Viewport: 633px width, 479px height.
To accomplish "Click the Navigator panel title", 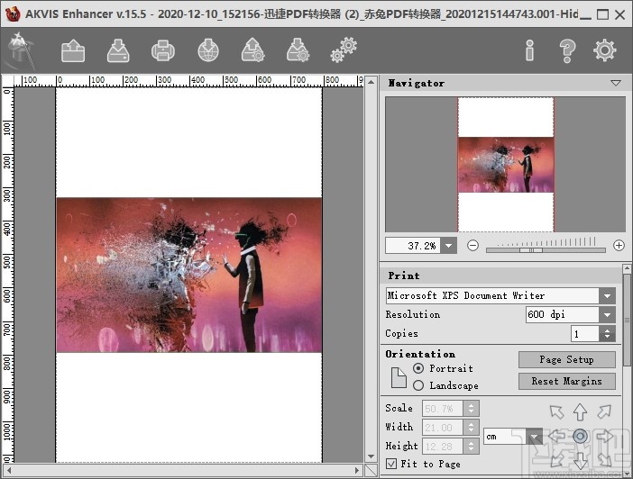I will tap(417, 83).
